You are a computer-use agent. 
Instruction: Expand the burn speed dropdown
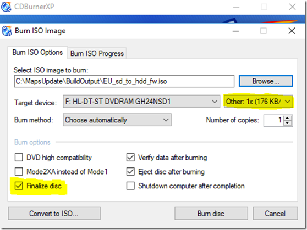click(x=259, y=102)
